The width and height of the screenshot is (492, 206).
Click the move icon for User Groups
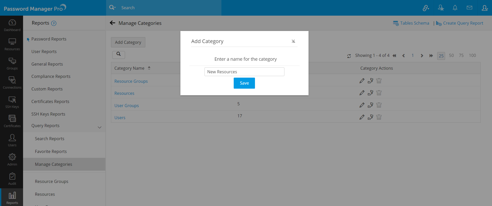coord(370,105)
